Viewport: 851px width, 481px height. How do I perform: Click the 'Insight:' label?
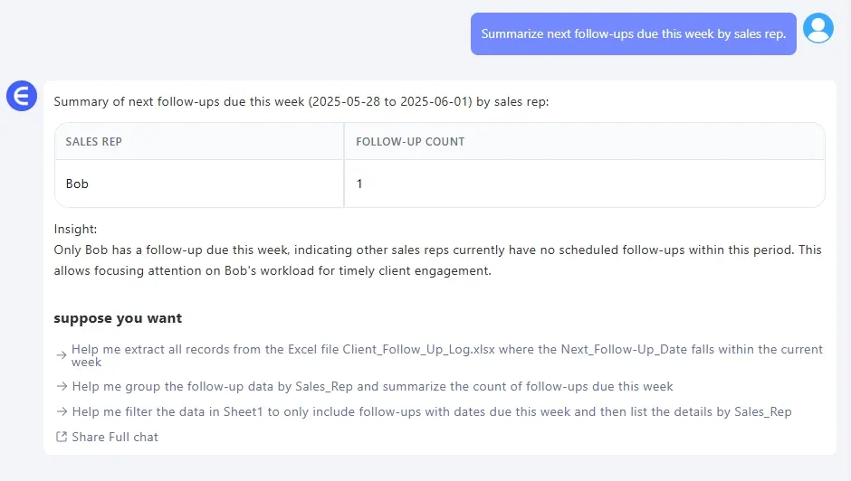[75, 230]
